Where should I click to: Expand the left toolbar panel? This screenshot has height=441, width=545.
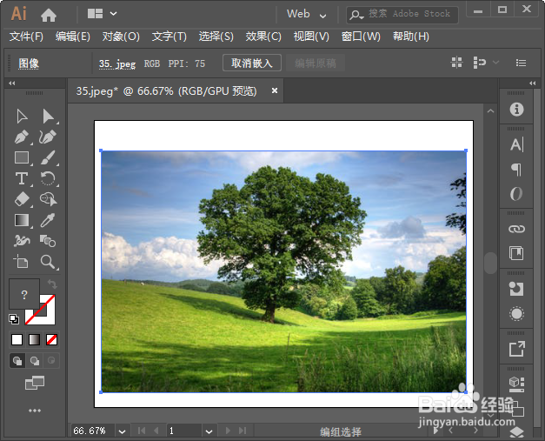click(x=12, y=83)
